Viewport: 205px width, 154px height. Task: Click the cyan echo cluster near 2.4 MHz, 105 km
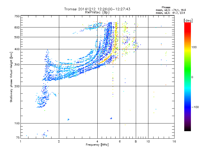[x=68, y=119]
